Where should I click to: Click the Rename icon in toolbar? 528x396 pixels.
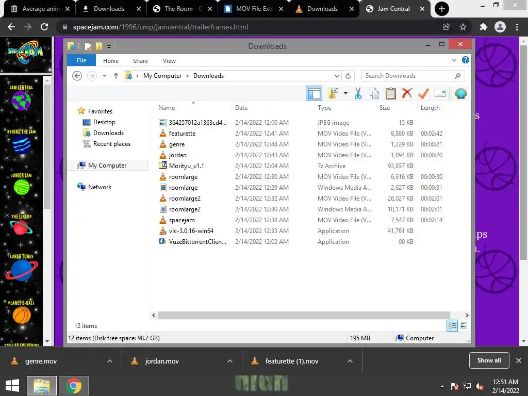click(440, 93)
